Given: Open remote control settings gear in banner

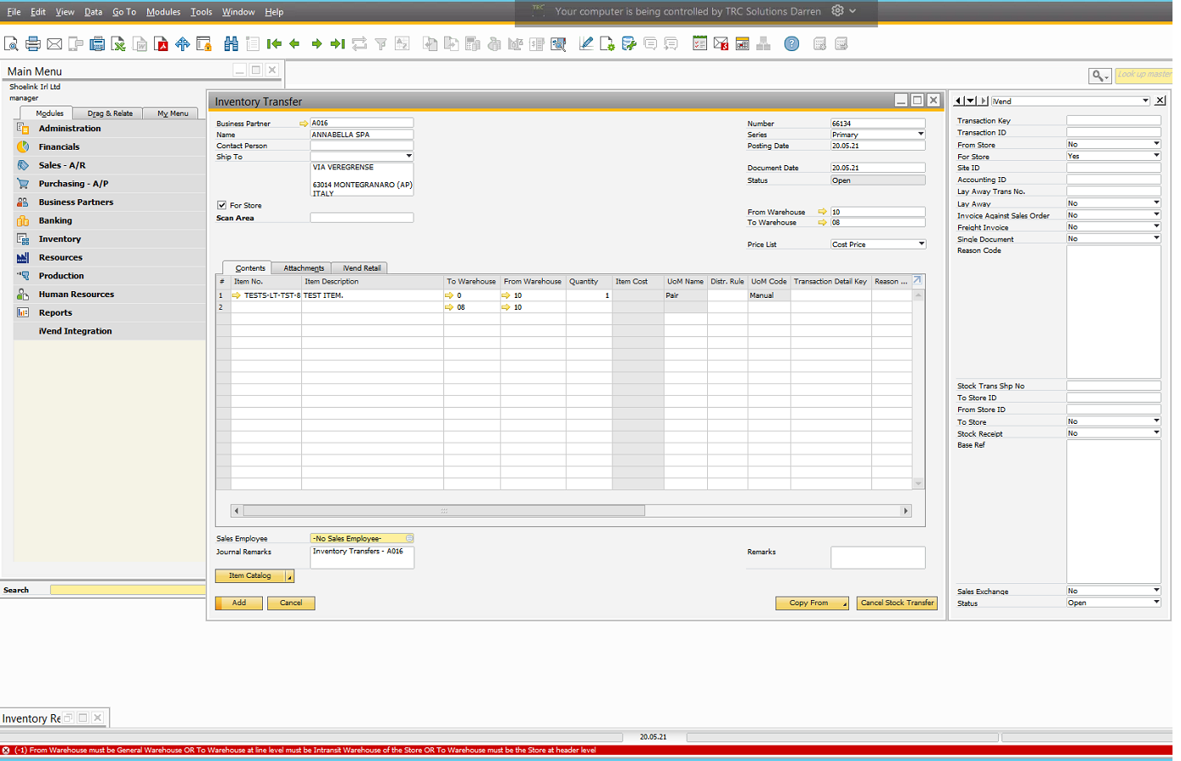Looking at the screenshot, I should coord(838,11).
